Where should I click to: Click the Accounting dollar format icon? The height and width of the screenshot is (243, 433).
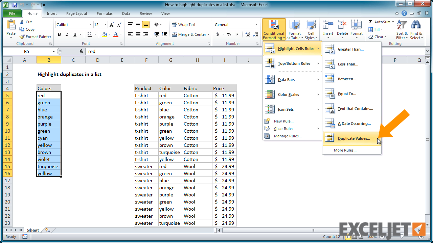218,34
